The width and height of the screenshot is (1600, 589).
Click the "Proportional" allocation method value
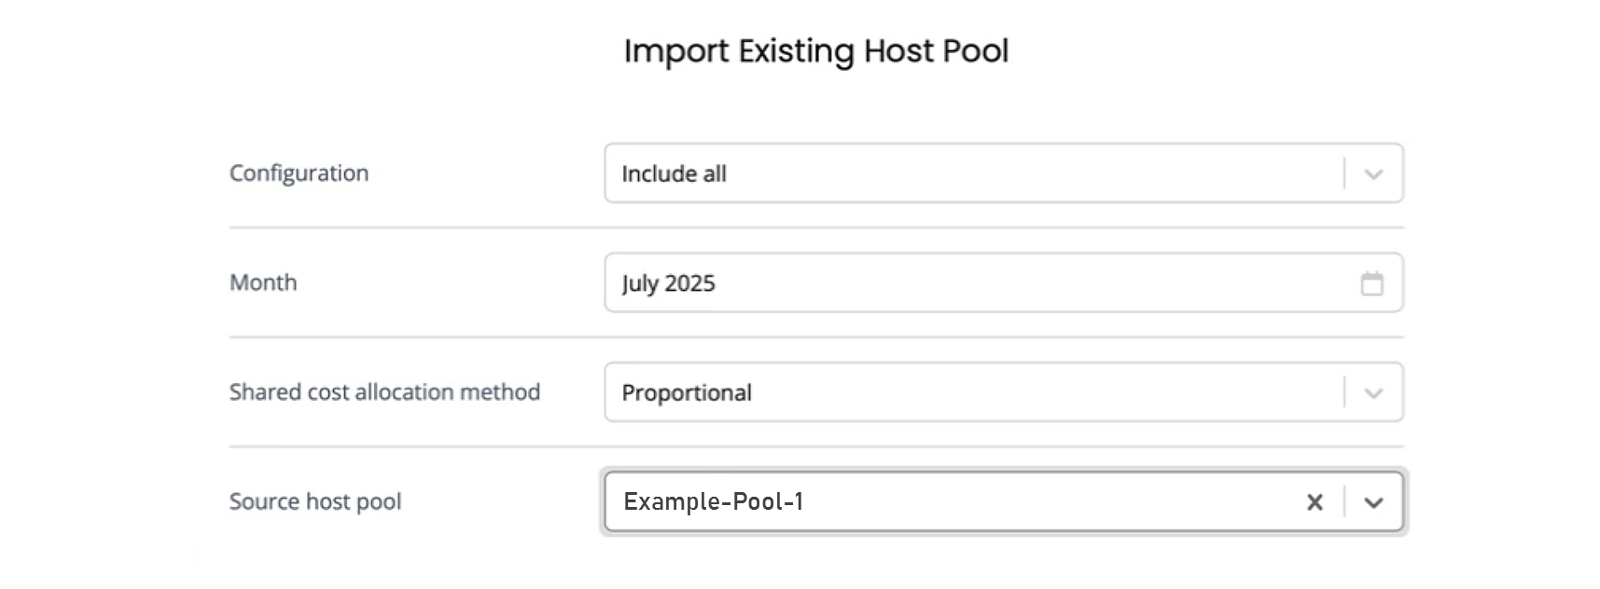pos(687,393)
